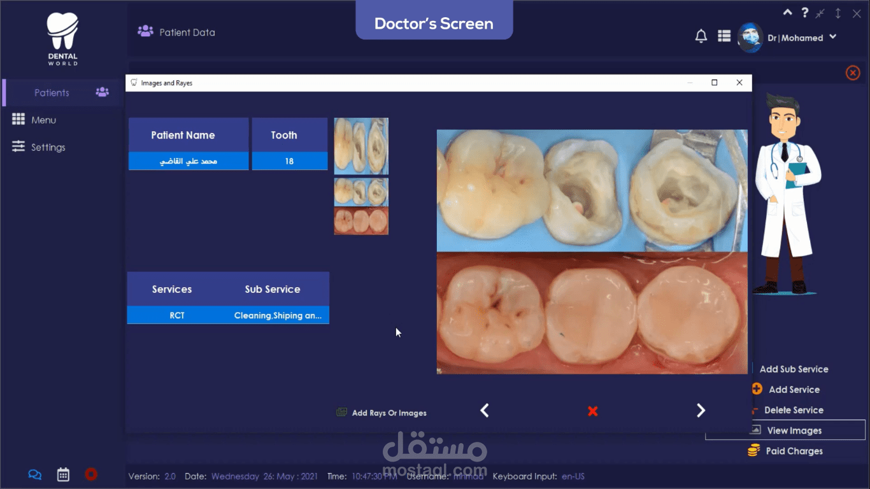Screen dimensions: 870x489
Task: Select the Arabic patient name cell
Action: [189, 161]
